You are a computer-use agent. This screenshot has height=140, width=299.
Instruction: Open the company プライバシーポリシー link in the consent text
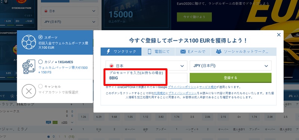[182, 93]
